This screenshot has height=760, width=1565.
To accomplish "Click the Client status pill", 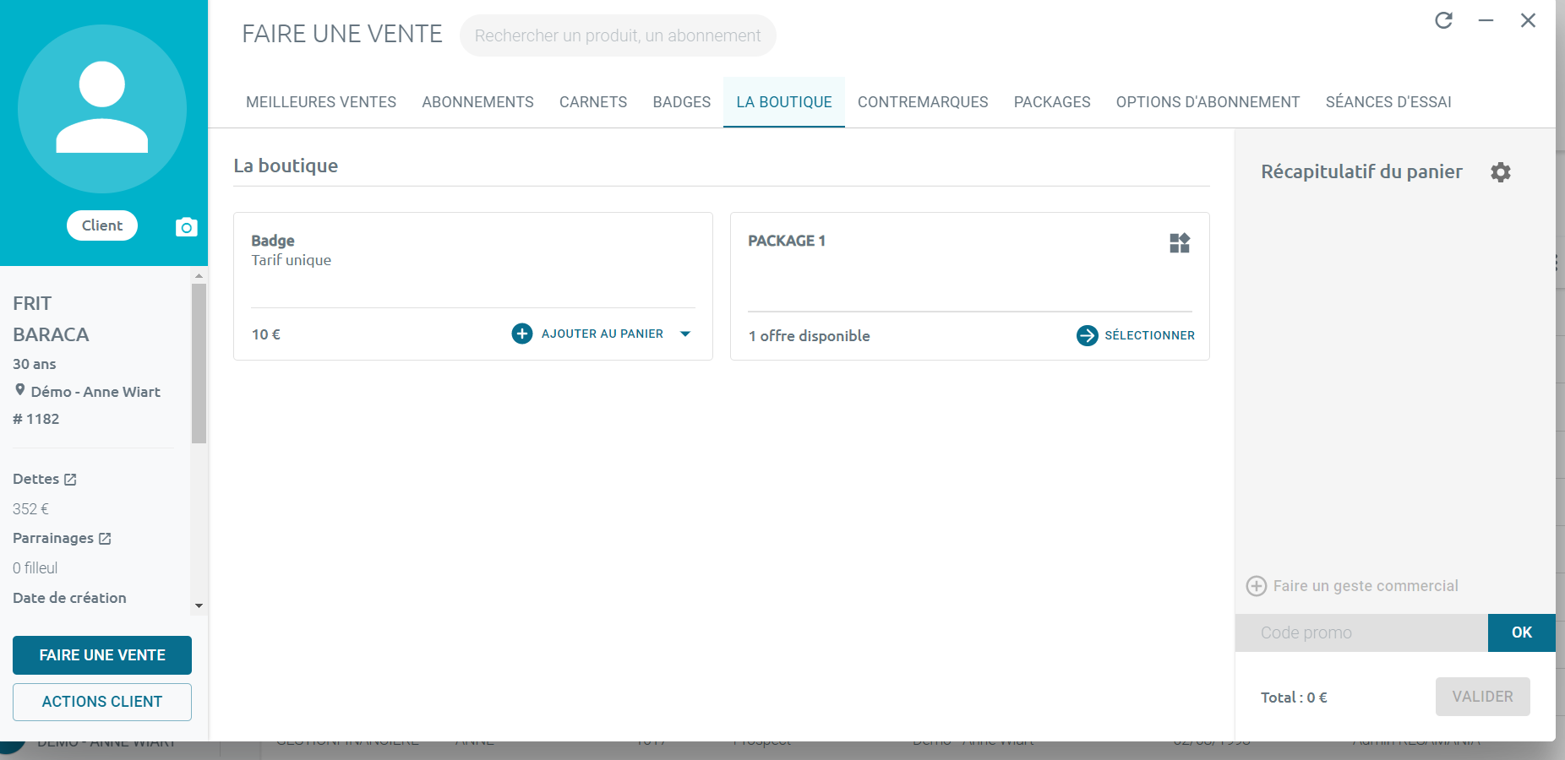I will click(x=102, y=225).
